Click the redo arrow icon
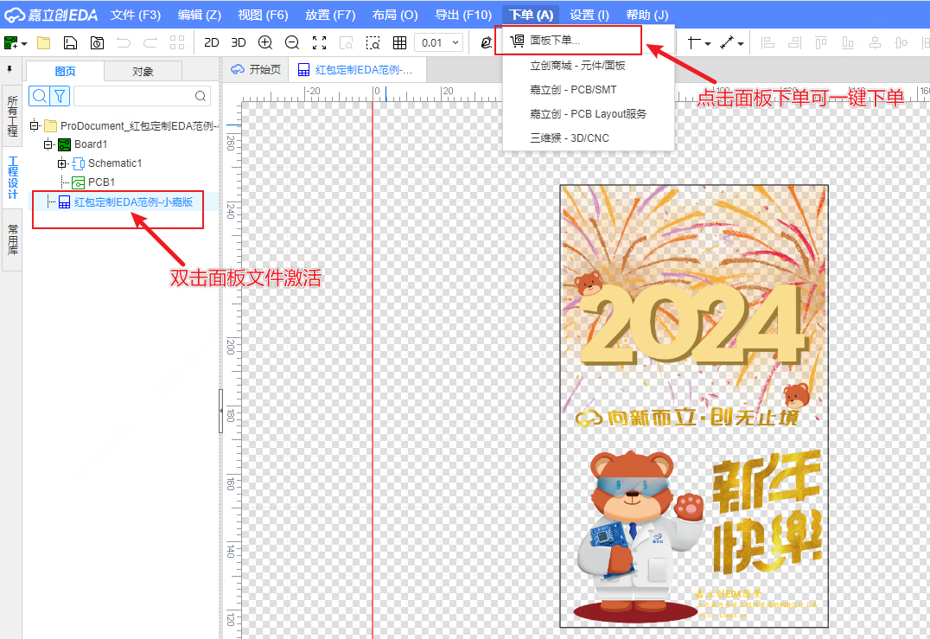This screenshot has height=639, width=930. click(x=150, y=42)
